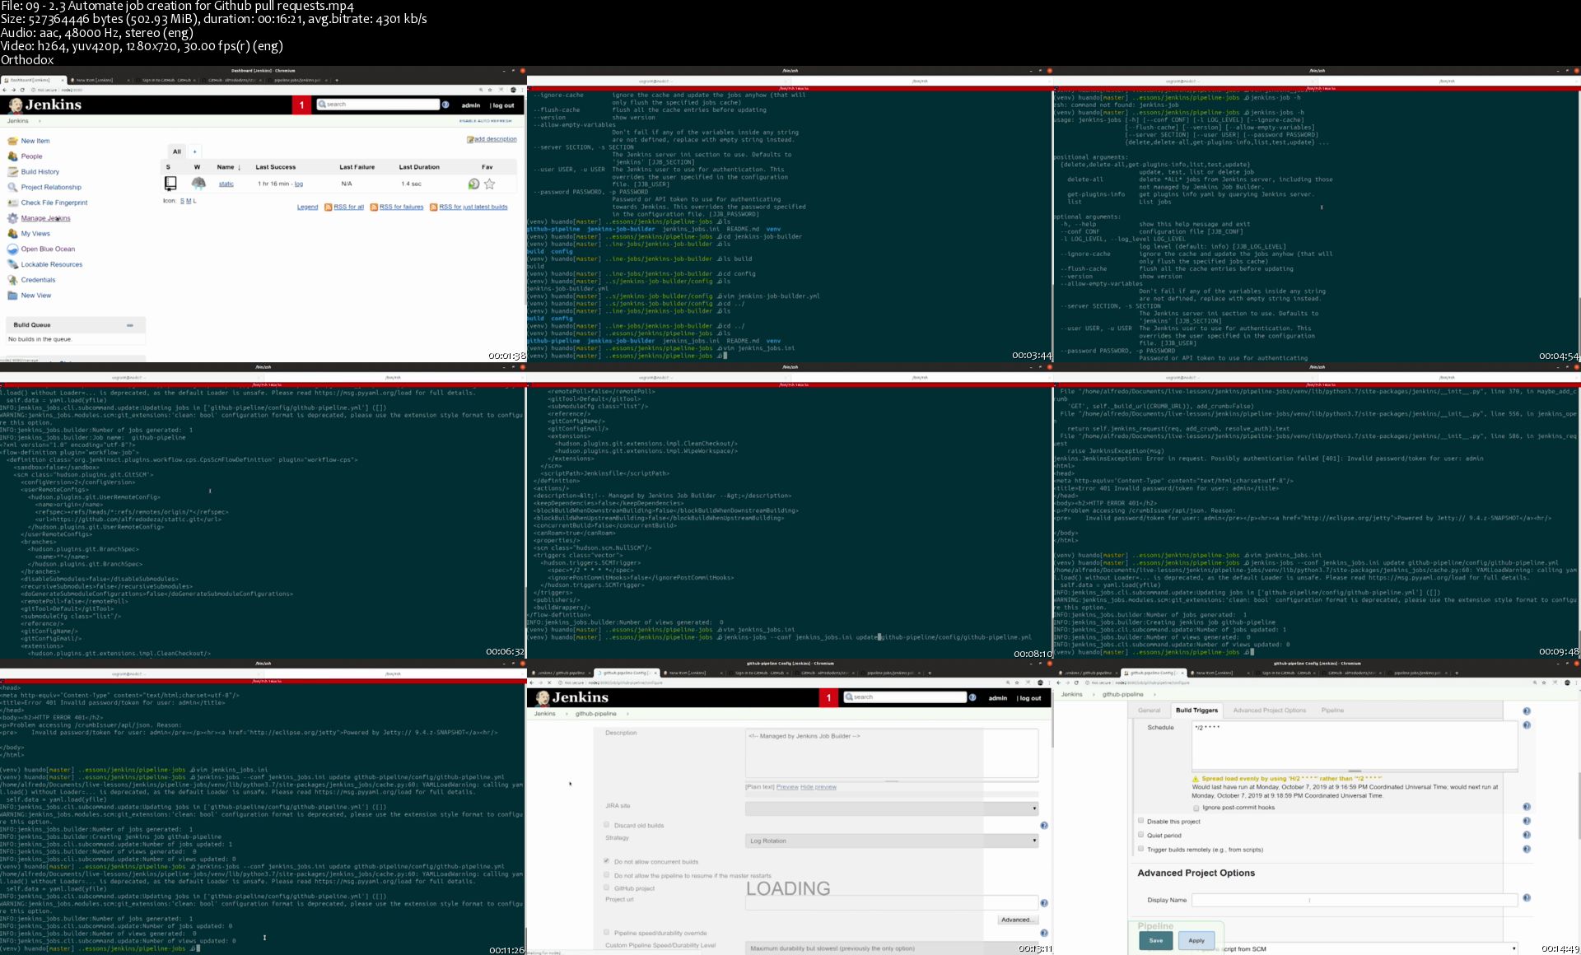Click status icon of static job row
Screen dimensions: 1581x955
[x=170, y=184]
